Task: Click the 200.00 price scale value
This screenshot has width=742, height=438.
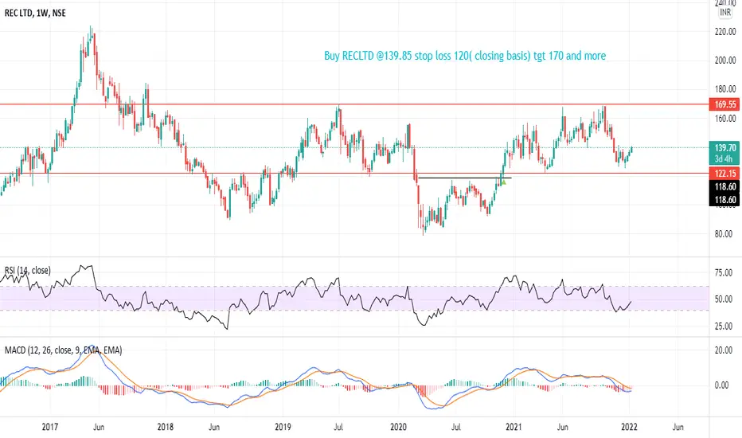Action: point(725,61)
